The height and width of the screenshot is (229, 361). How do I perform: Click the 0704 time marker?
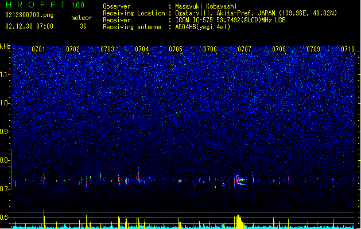click(142, 49)
